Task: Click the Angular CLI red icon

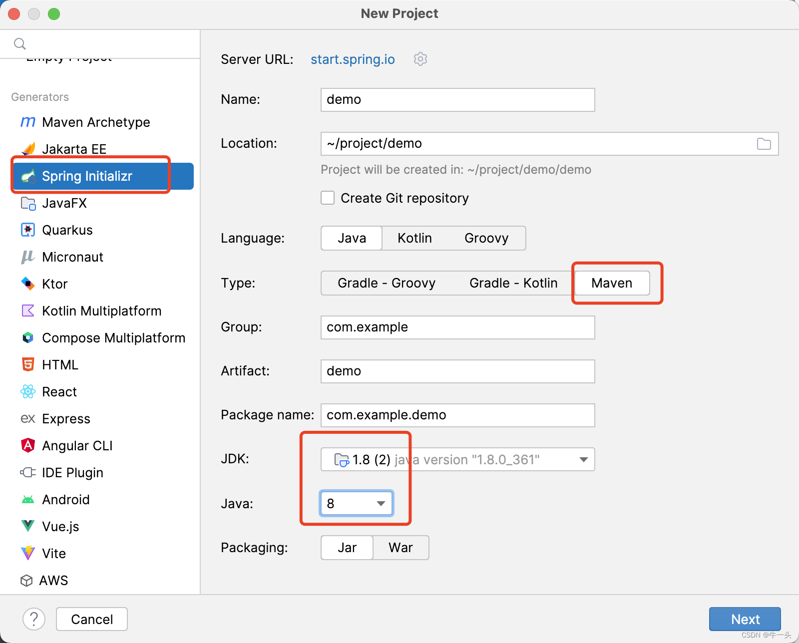Action: tap(28, 445)
